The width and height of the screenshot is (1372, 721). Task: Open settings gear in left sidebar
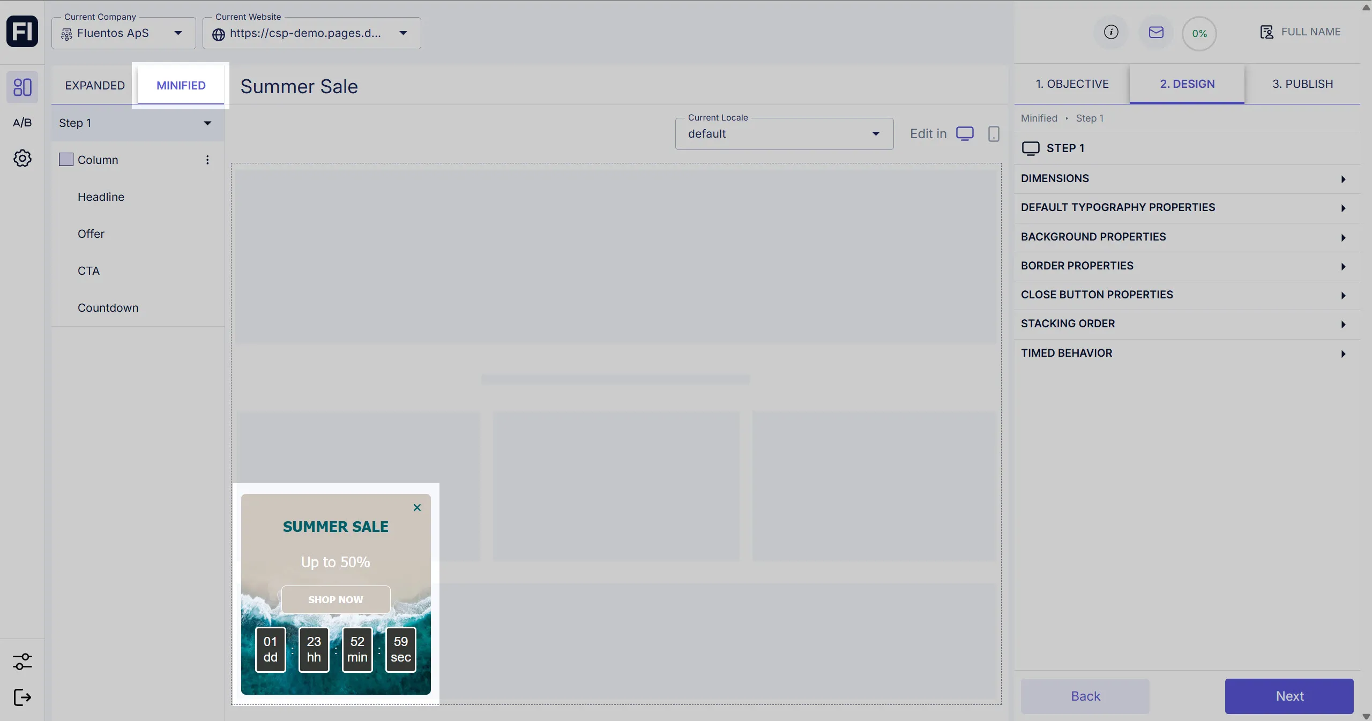coord(22,158)
